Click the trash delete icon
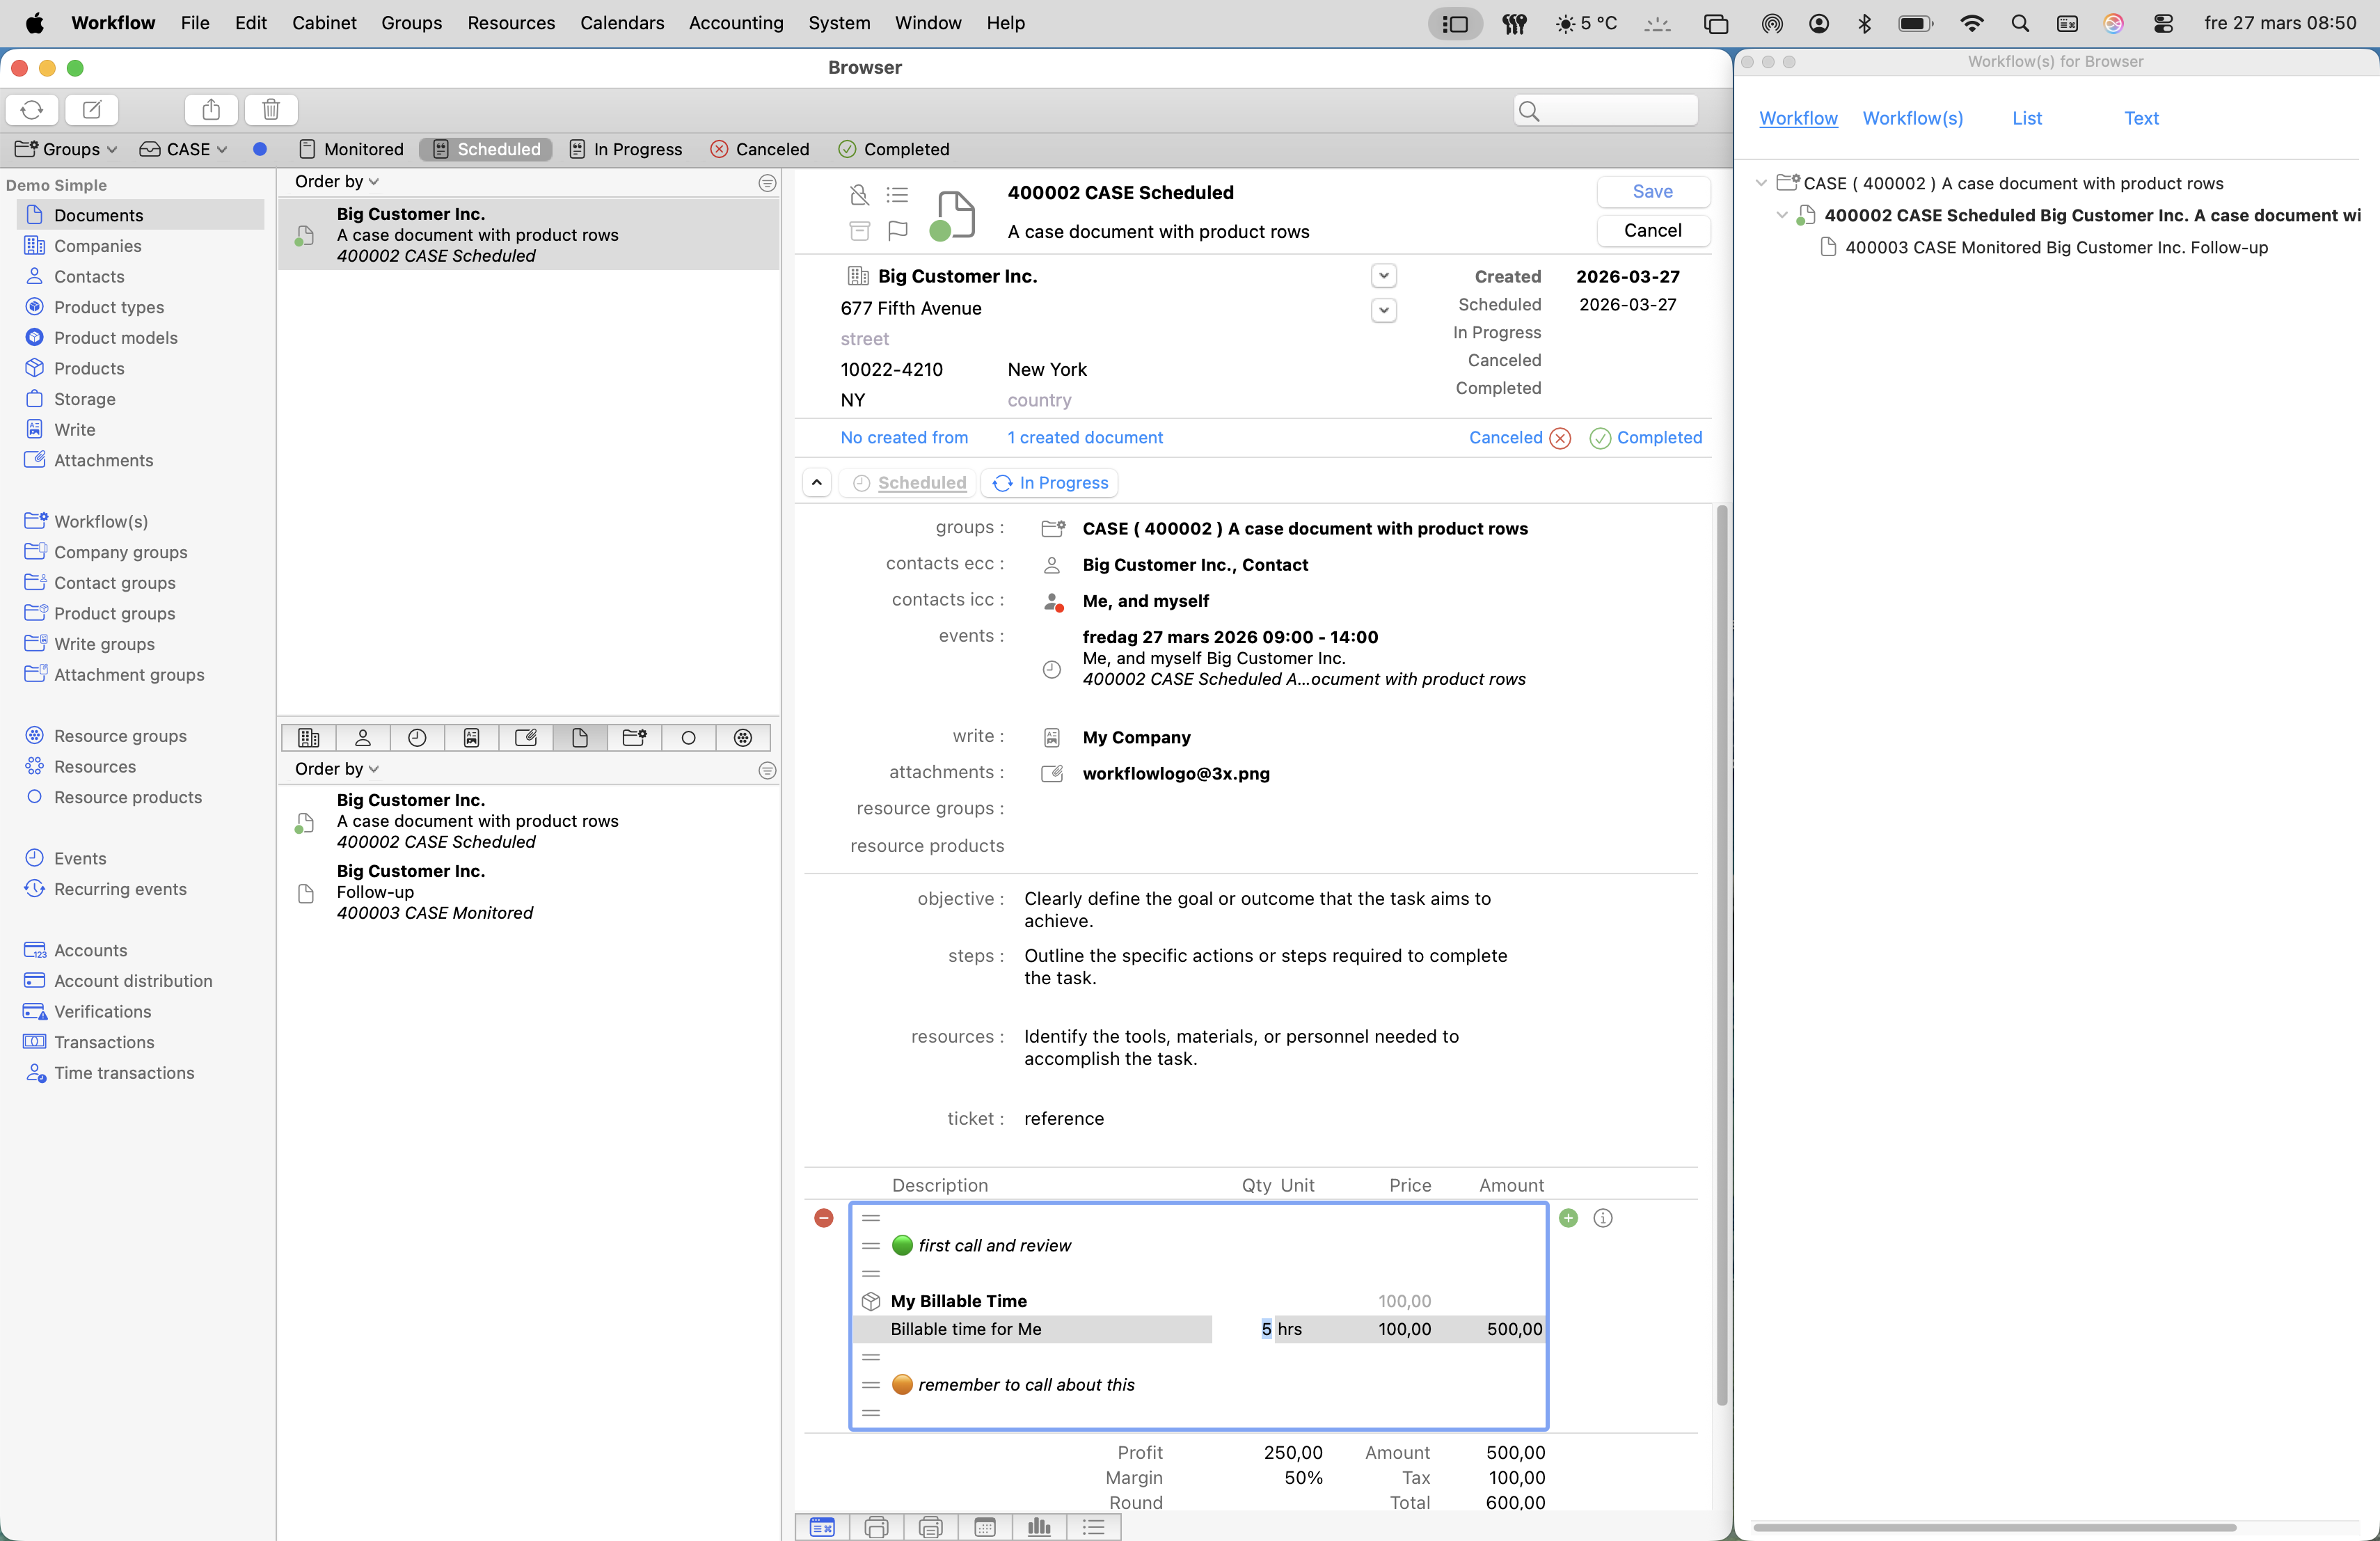Screen dimensions: 2380x1541 271,109
